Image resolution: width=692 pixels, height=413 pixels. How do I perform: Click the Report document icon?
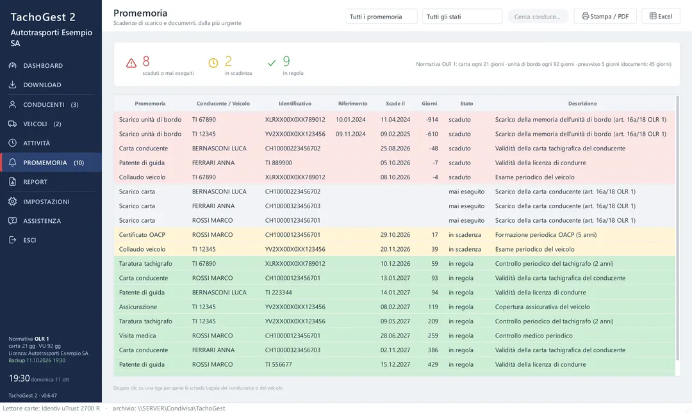point(12,182)
